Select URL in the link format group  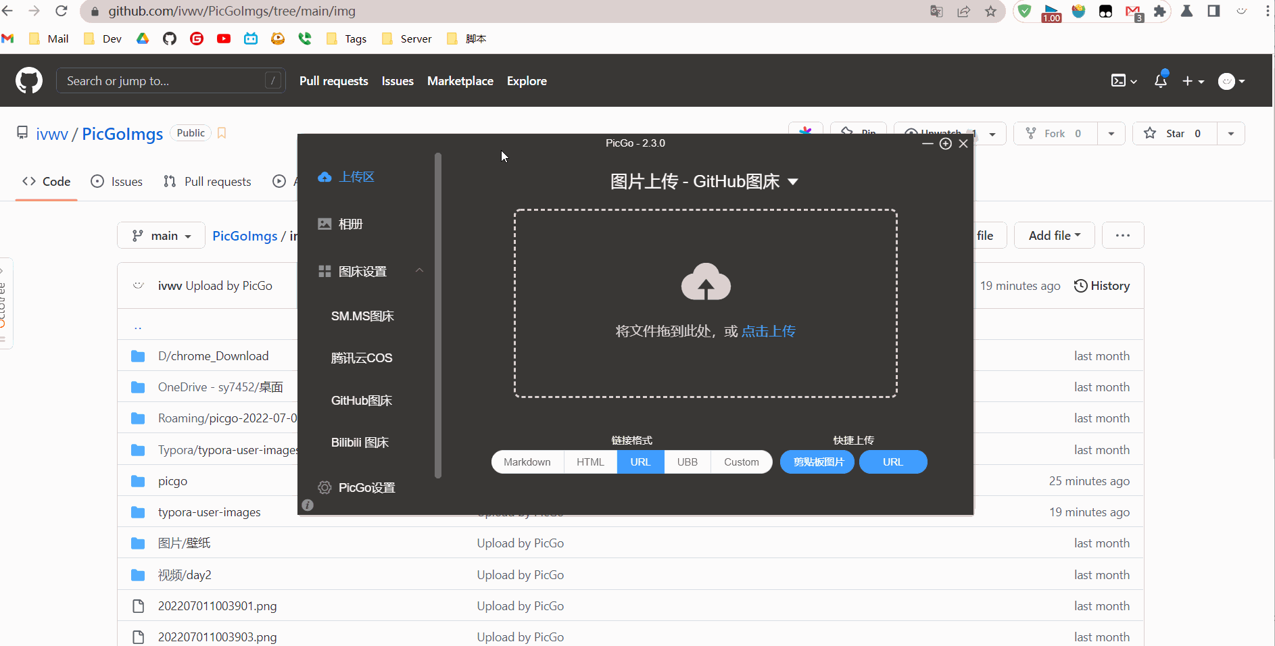click(640, 462)
